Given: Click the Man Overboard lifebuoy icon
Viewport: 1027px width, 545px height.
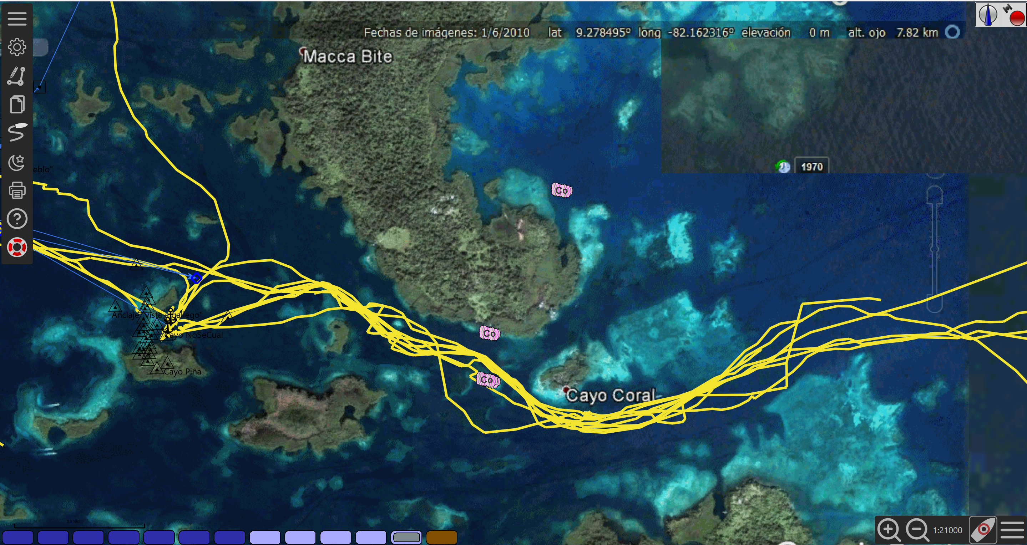Looking at the screenshot, I should 17,248.
